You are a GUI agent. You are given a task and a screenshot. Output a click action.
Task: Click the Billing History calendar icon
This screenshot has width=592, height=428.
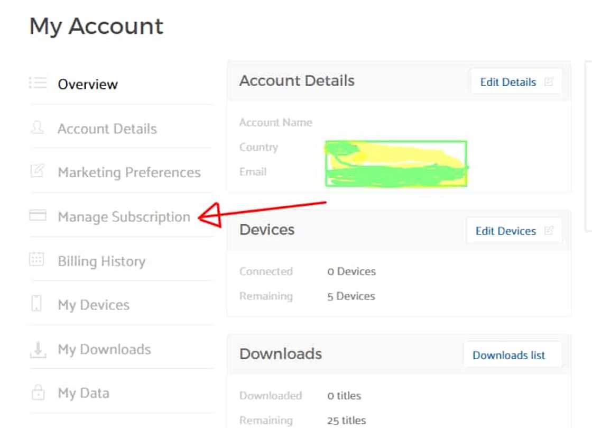[x=37, y=260]
